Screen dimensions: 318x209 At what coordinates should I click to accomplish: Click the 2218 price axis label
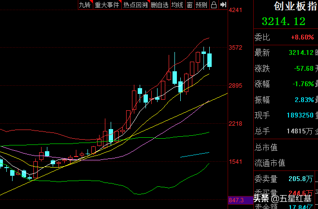pyautogui.click(x=235, y=123)
